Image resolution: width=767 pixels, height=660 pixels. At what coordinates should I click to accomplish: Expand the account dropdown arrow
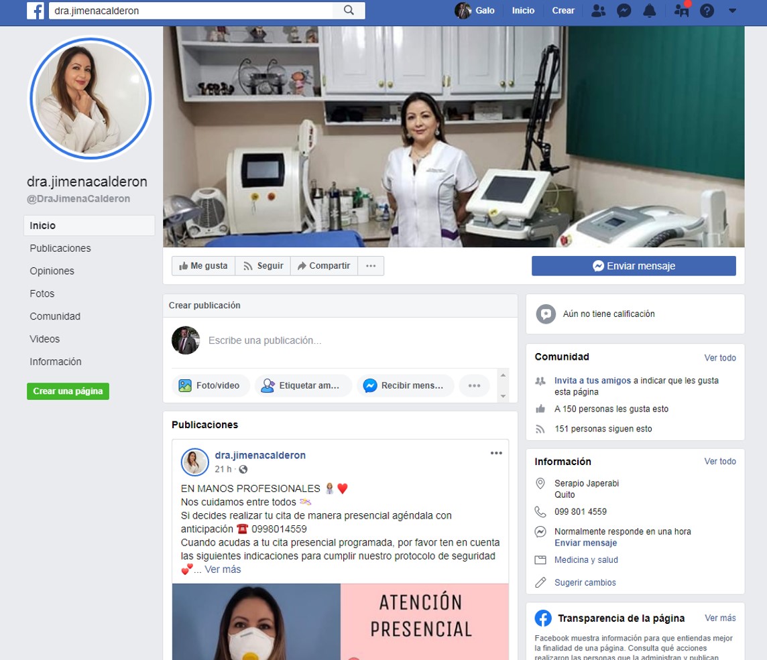[x=732, y=10]
